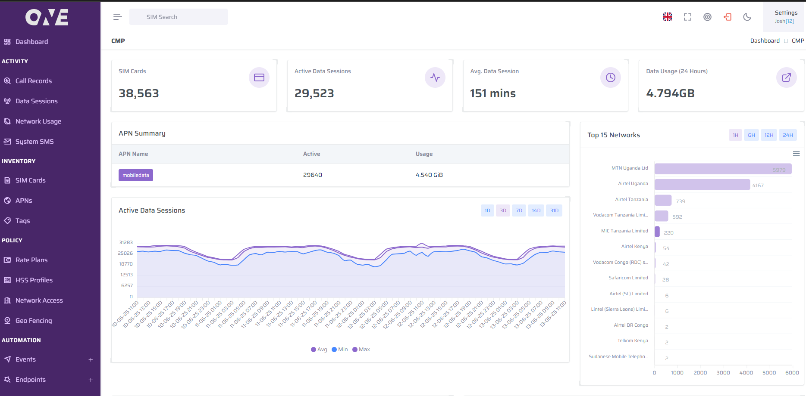This screenshot has height=396, width=806.
Task: Click the Call Records sidebar icon
Action: [x=7, y=81]
